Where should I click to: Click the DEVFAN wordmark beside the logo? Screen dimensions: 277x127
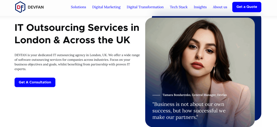pyautogui.click(x=36, y=7)
